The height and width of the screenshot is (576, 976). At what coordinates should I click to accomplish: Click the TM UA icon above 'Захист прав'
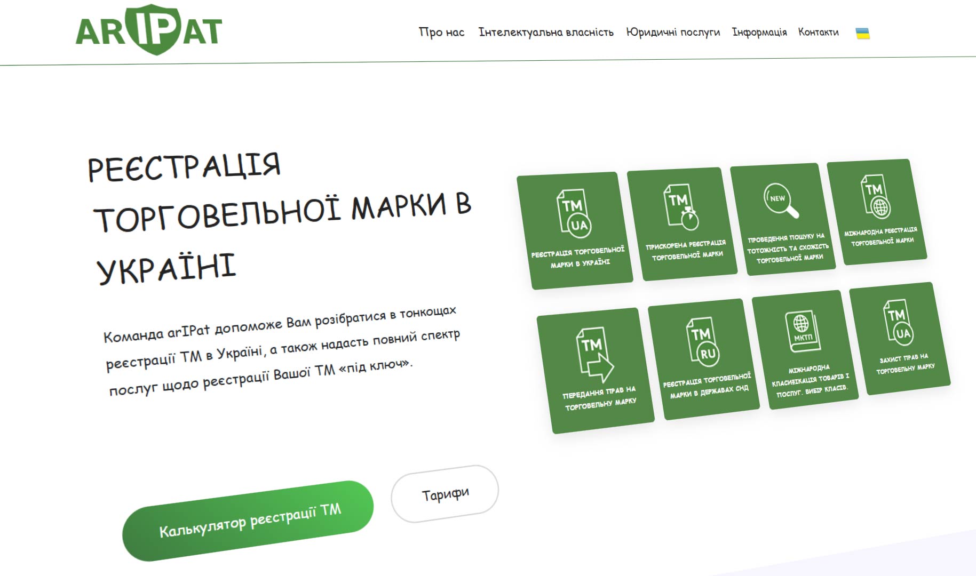click(x=899, y=322)
